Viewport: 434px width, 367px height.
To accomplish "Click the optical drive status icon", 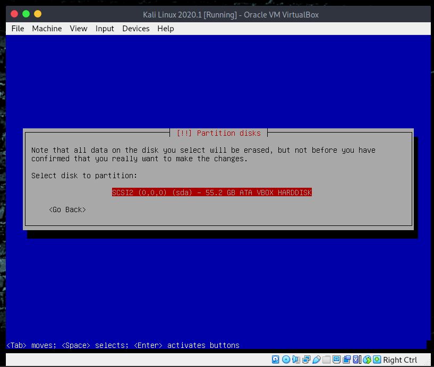I will [286, 359].
